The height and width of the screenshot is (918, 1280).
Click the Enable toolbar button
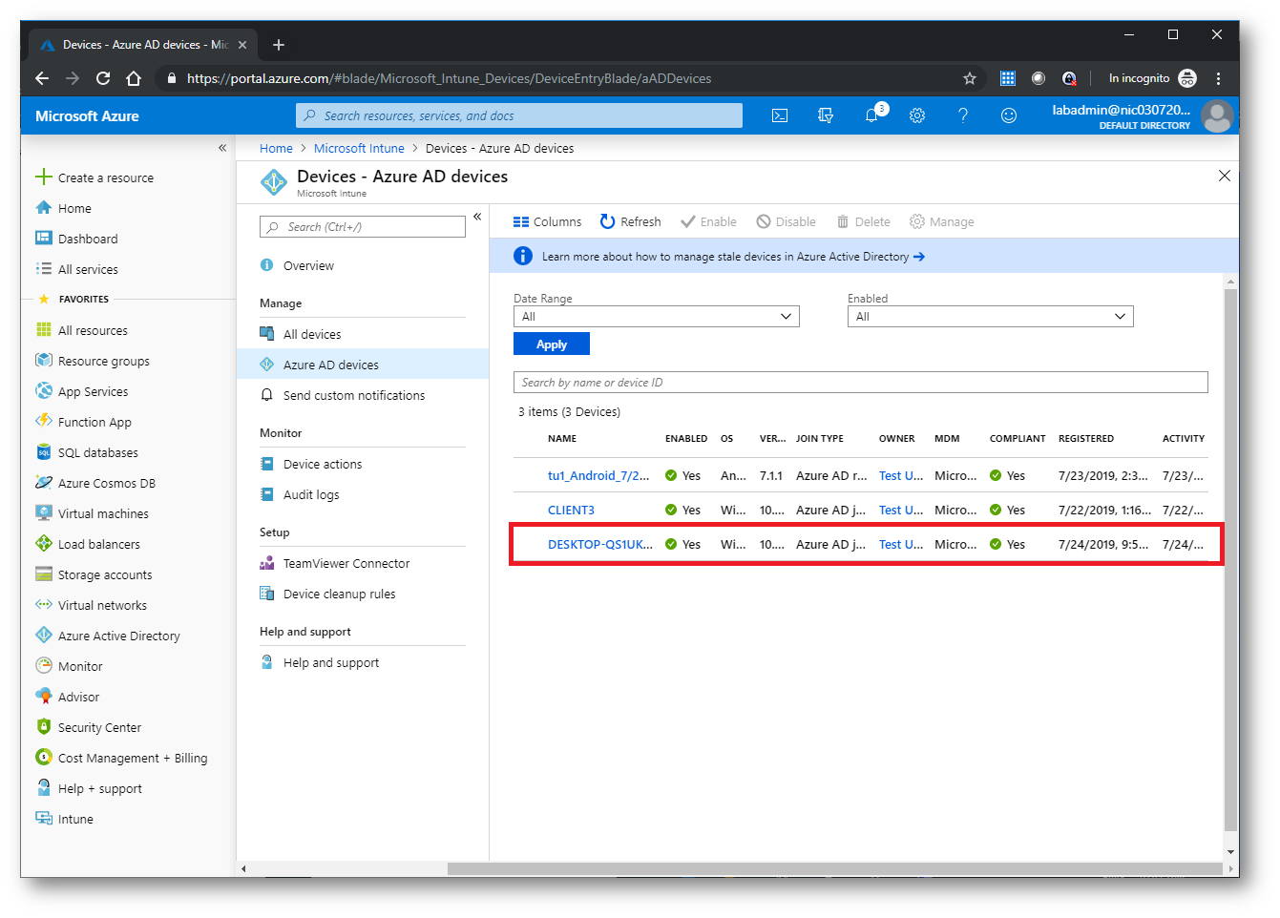click(708, 221)
